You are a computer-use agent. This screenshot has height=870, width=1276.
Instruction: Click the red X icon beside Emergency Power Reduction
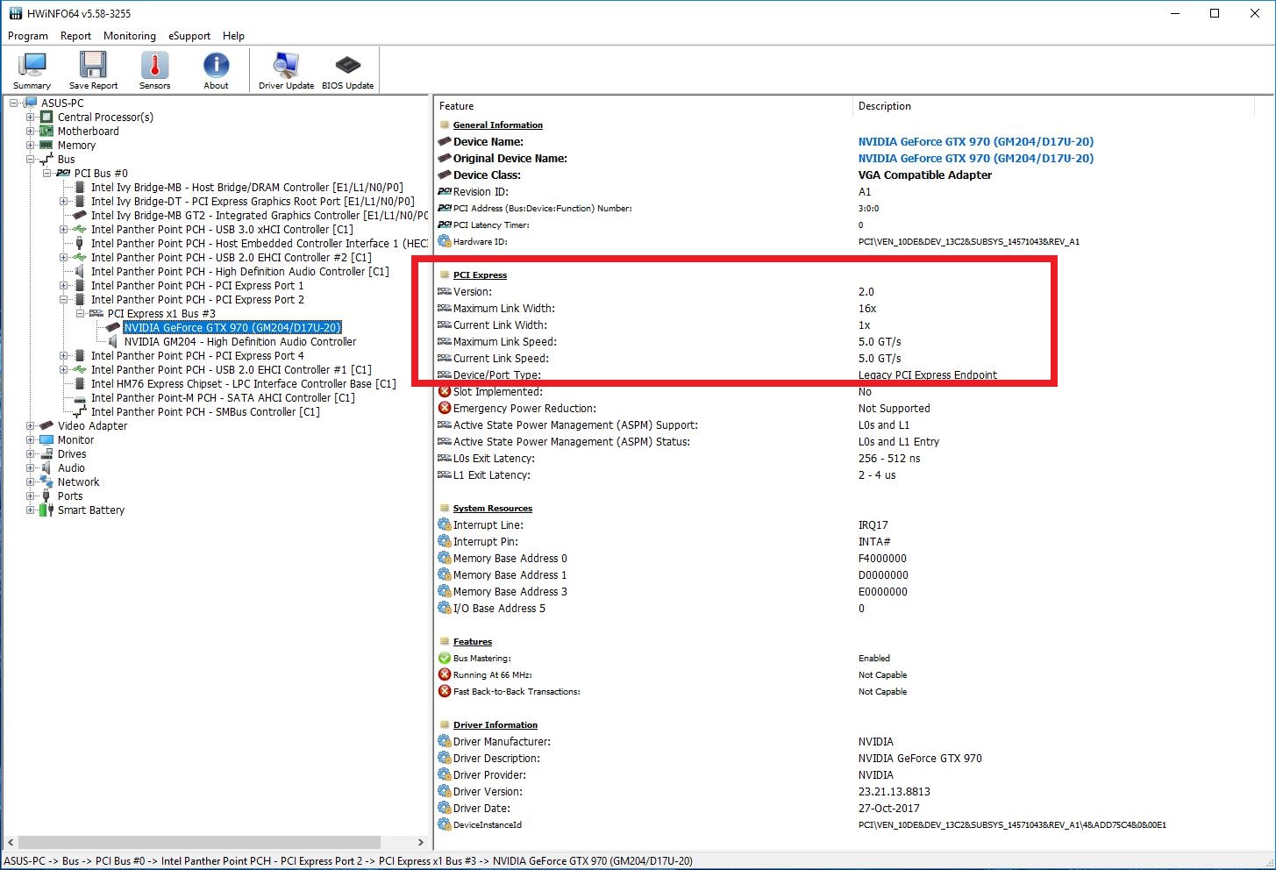tap(445, 408)
